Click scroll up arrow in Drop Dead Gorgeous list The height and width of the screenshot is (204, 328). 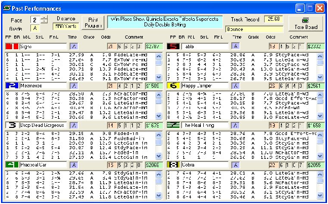[159, 135]
